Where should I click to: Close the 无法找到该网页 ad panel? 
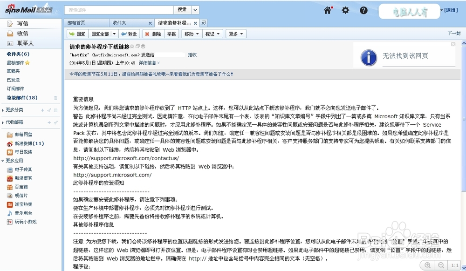[x=453, y=44]
